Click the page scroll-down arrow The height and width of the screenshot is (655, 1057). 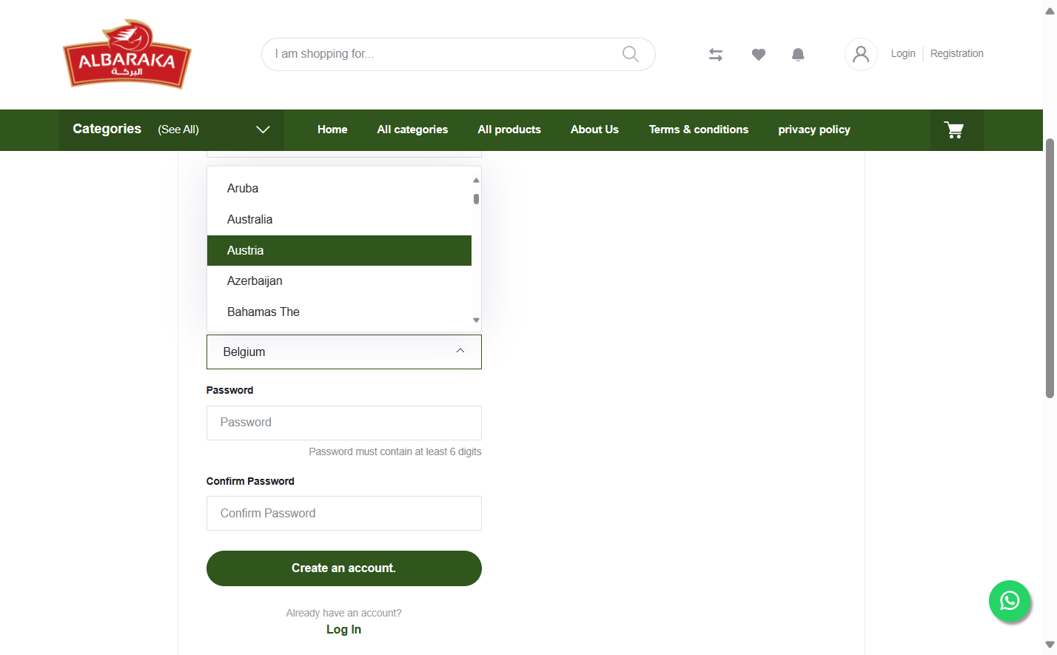[1050, 645]
